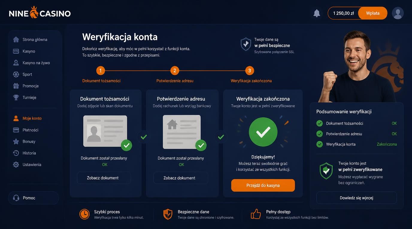Click Przejdź do kasyna button
Viewport: 412px width, 229px height.
pyautogui.click(x=263, y=185)
